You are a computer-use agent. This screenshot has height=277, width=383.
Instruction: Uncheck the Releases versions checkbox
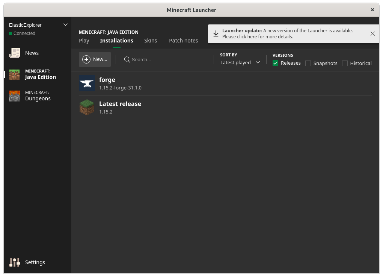coord(275,63)
